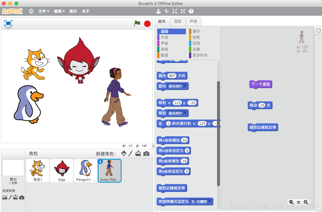Open the info button on Avery Walking sprite

(100, 161)
